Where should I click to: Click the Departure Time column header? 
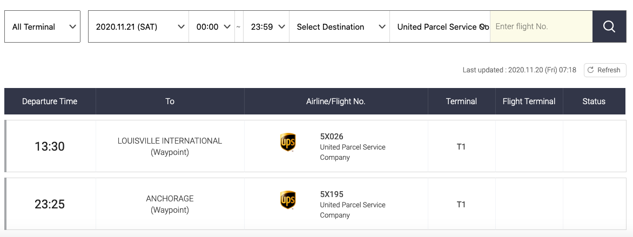(50, 101)
